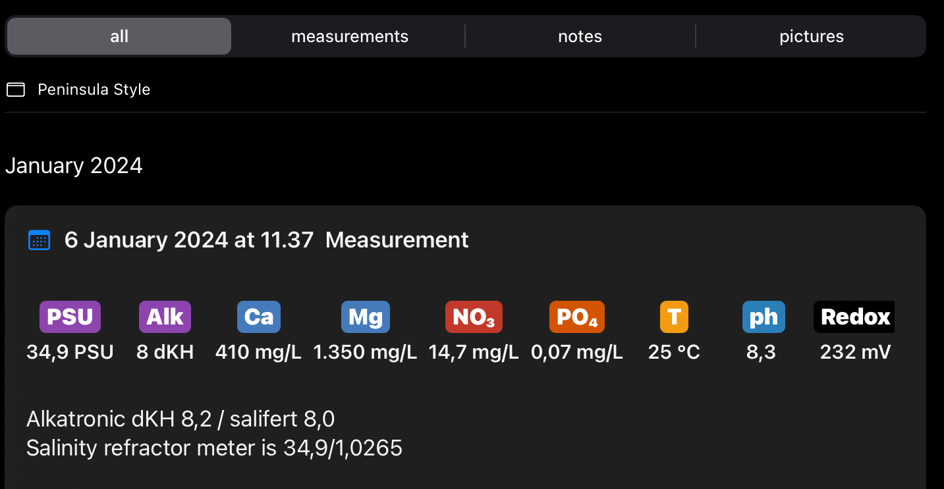Click the blue Ca calcium badge
Image resolution: width=944 pixels, height=489 pixels.
pyautogui.click(x=258, y=317)
